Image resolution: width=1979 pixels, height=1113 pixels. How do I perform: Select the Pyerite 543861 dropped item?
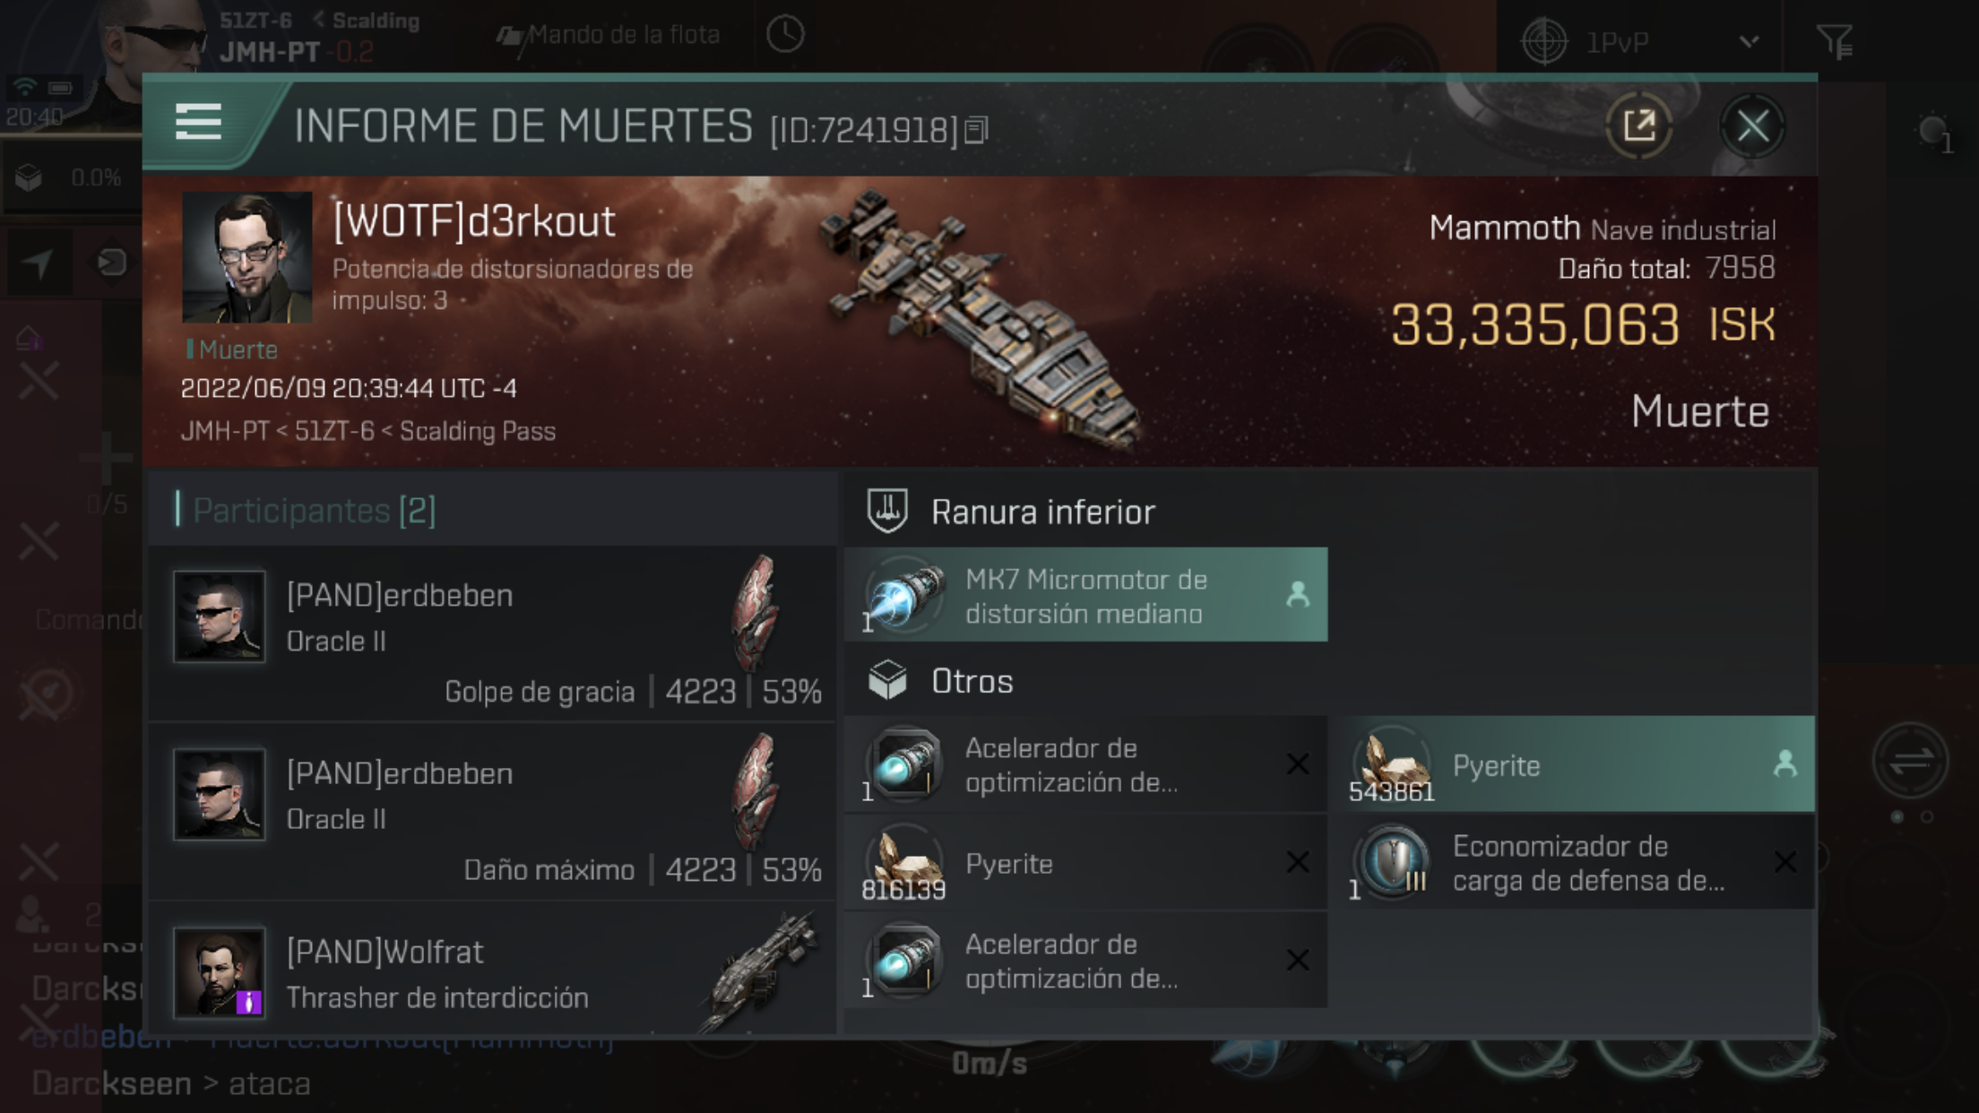pyautogui.click(x=1577, y=764)
